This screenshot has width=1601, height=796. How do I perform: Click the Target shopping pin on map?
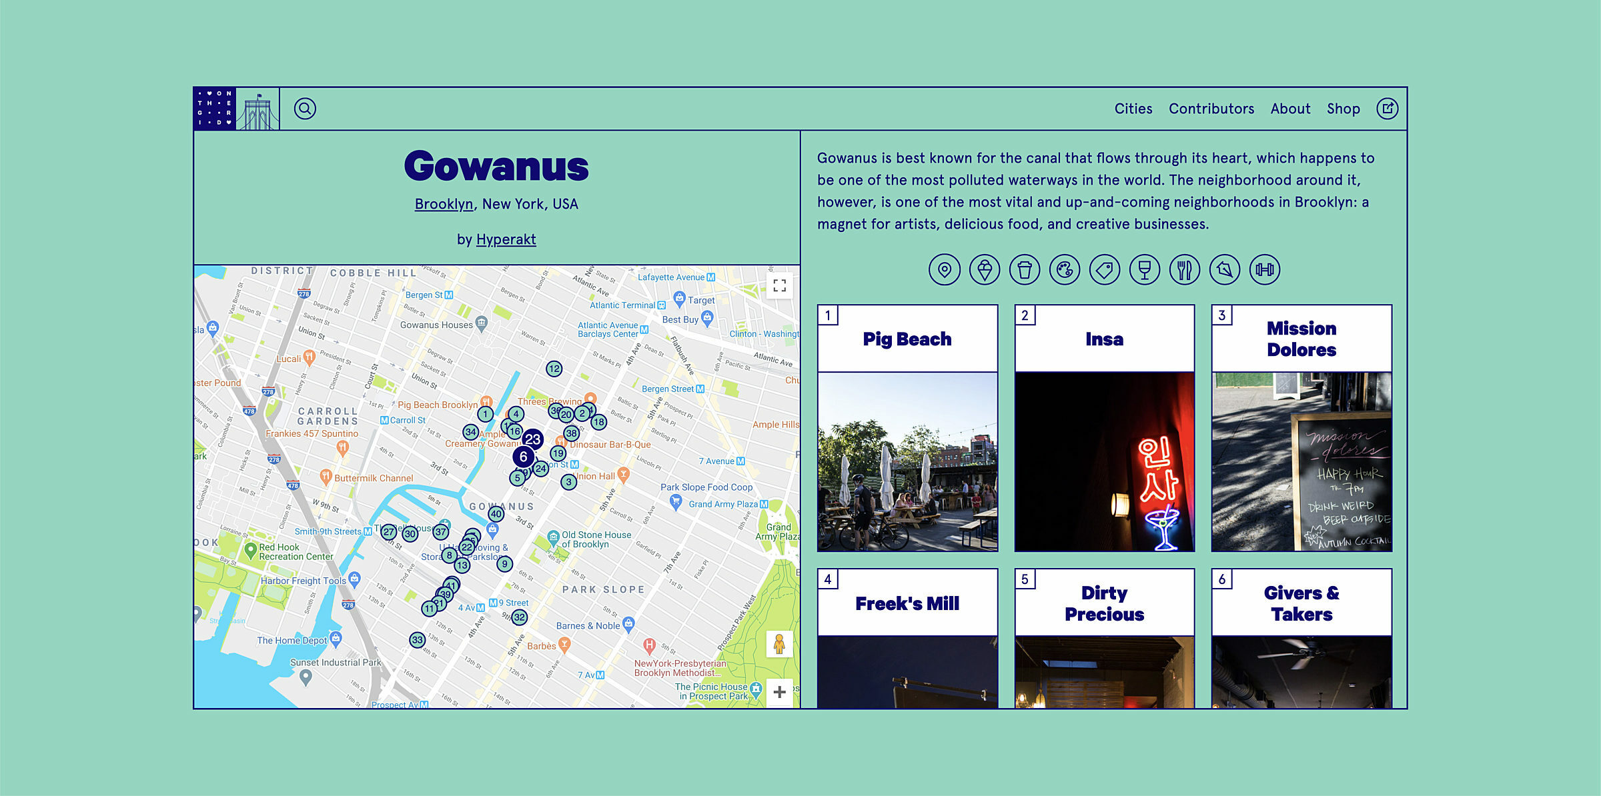(x=679, y=298)
